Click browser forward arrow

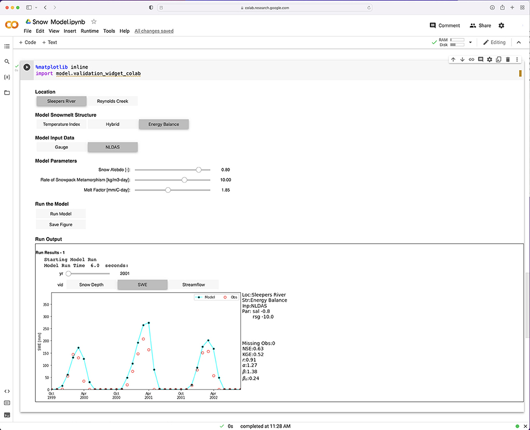(55, 7)
